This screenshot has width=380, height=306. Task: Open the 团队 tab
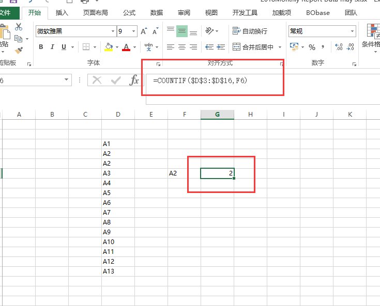[351, 13]
